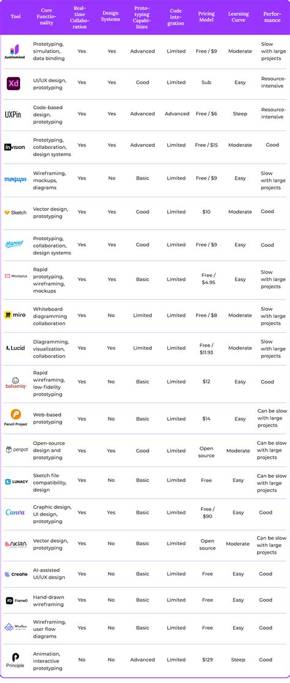Viewport: 290px width, 683px height.
Task: Click the Learning Curve column header
Action: [238, 17]
